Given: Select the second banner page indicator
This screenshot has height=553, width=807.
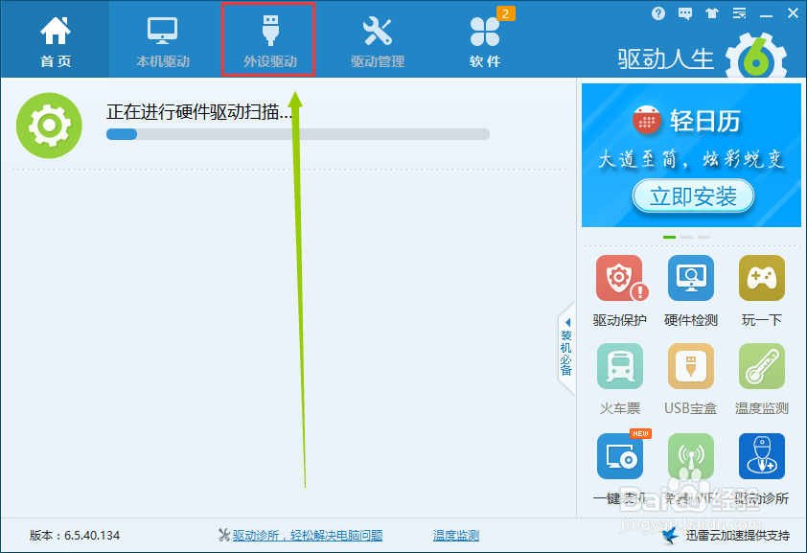Looking at the screenshot, I should pos(686,237).
